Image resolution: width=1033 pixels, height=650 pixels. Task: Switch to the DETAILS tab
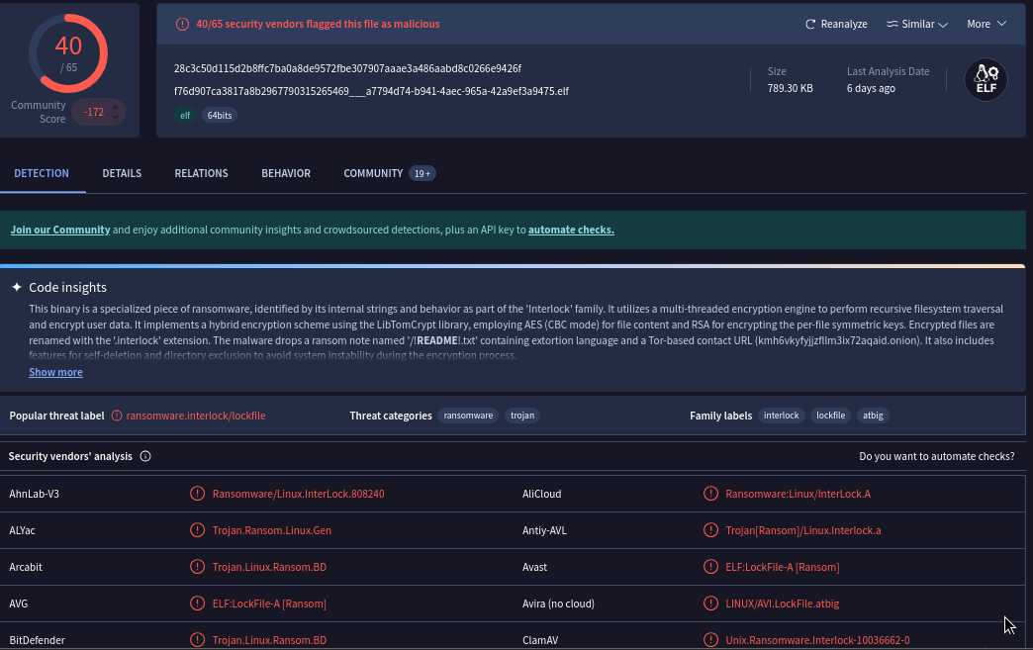click(x=122, y=173)
